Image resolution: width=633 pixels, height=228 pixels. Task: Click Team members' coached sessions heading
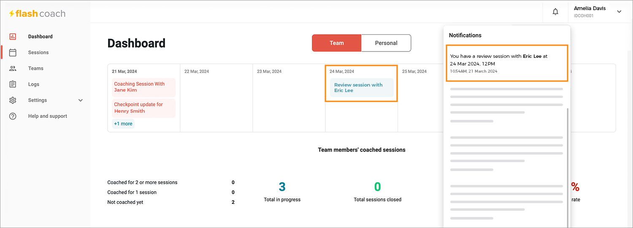pyautogui.click(x=362, y=150)
